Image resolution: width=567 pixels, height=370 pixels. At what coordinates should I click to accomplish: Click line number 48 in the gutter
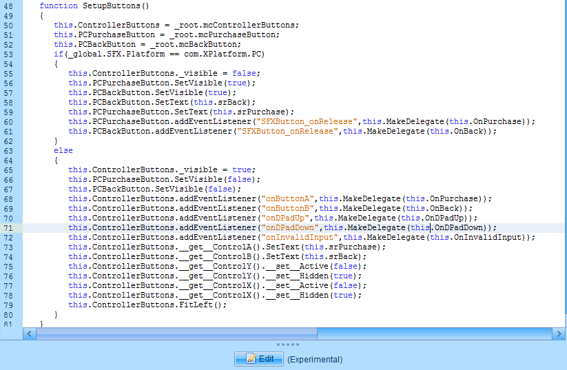8,6
